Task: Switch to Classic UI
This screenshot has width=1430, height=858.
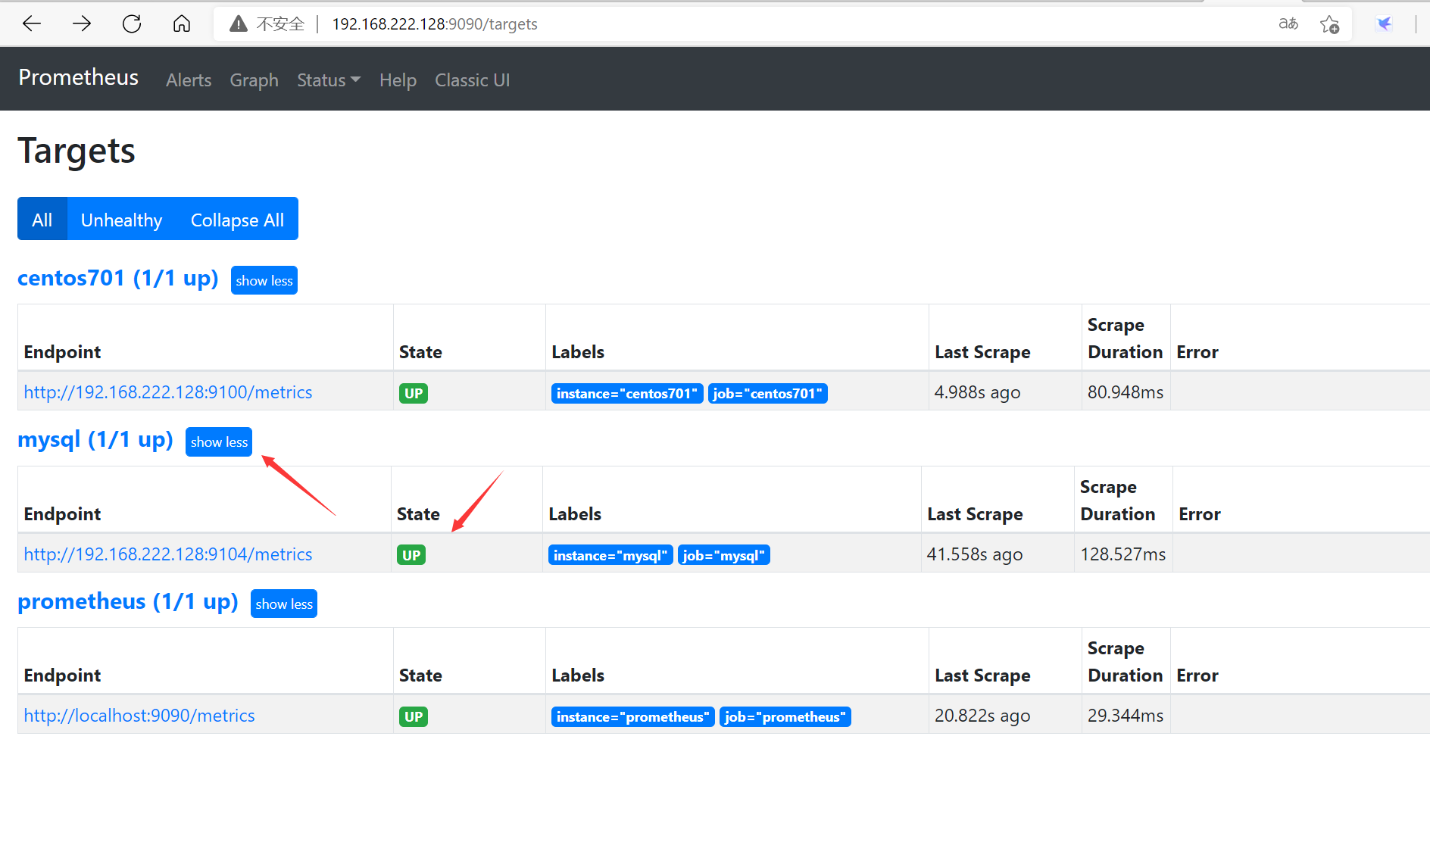Action: pos(473,80)
